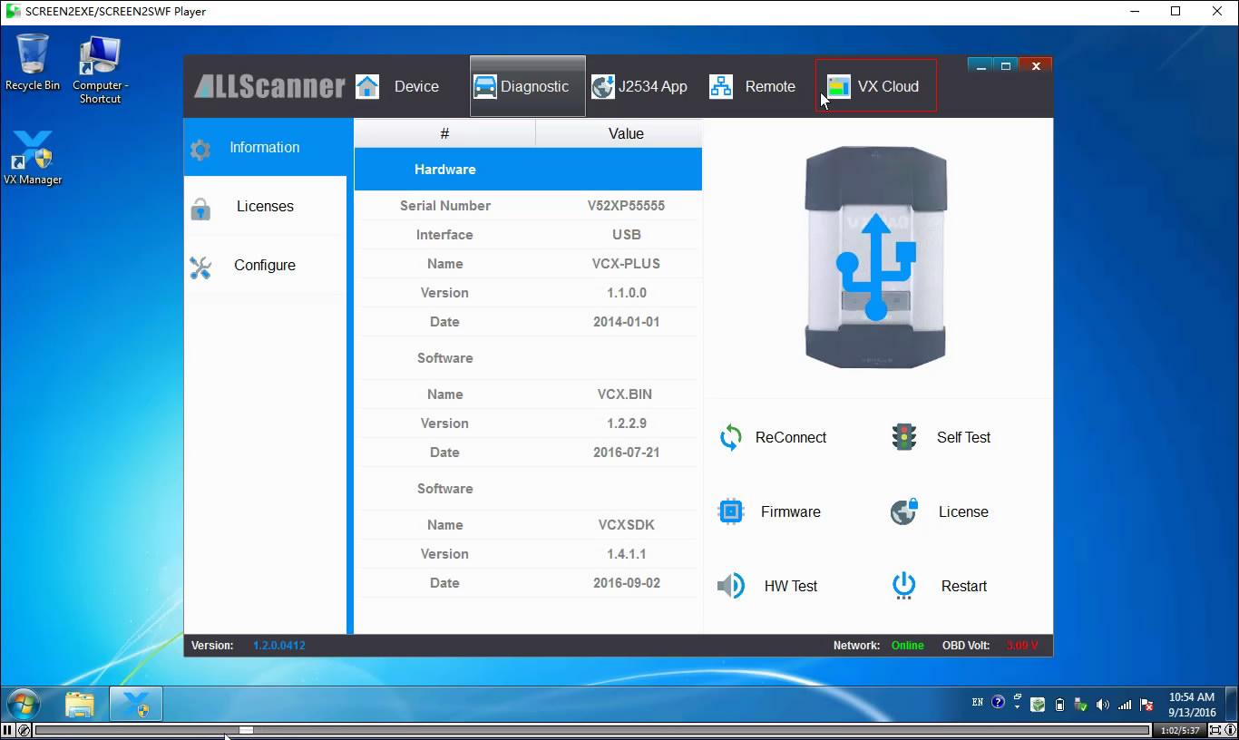The image size is (1239, 740).
Task: Switch to the Diagnostic tab
Action: pyautogui.click(x=527, y=86)
